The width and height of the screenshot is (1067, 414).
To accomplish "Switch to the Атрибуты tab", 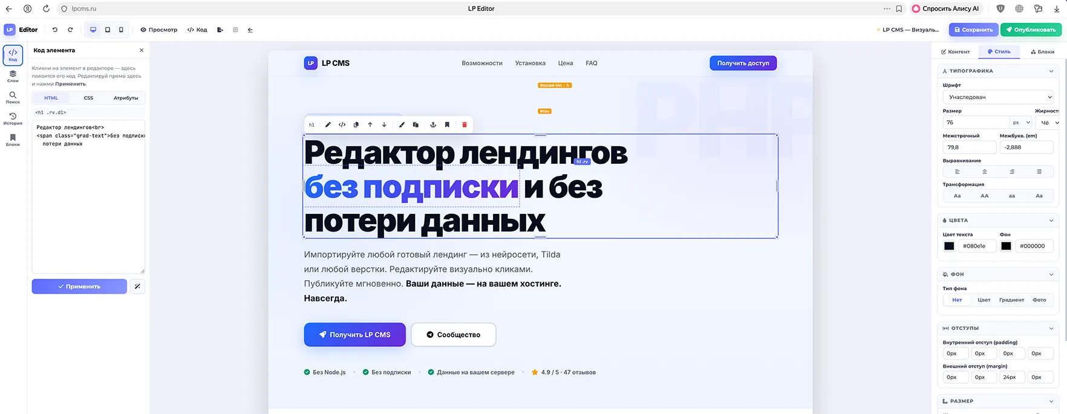I will tap(126, 98).
